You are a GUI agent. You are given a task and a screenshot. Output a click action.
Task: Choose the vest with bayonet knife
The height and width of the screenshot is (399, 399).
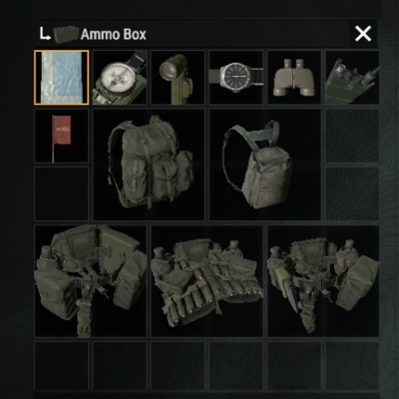coord(323,281)
